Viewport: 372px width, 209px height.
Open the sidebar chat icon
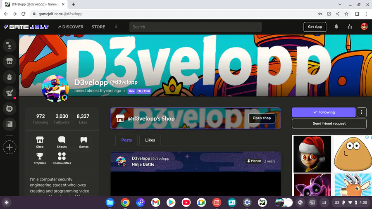tap(10, 109)
